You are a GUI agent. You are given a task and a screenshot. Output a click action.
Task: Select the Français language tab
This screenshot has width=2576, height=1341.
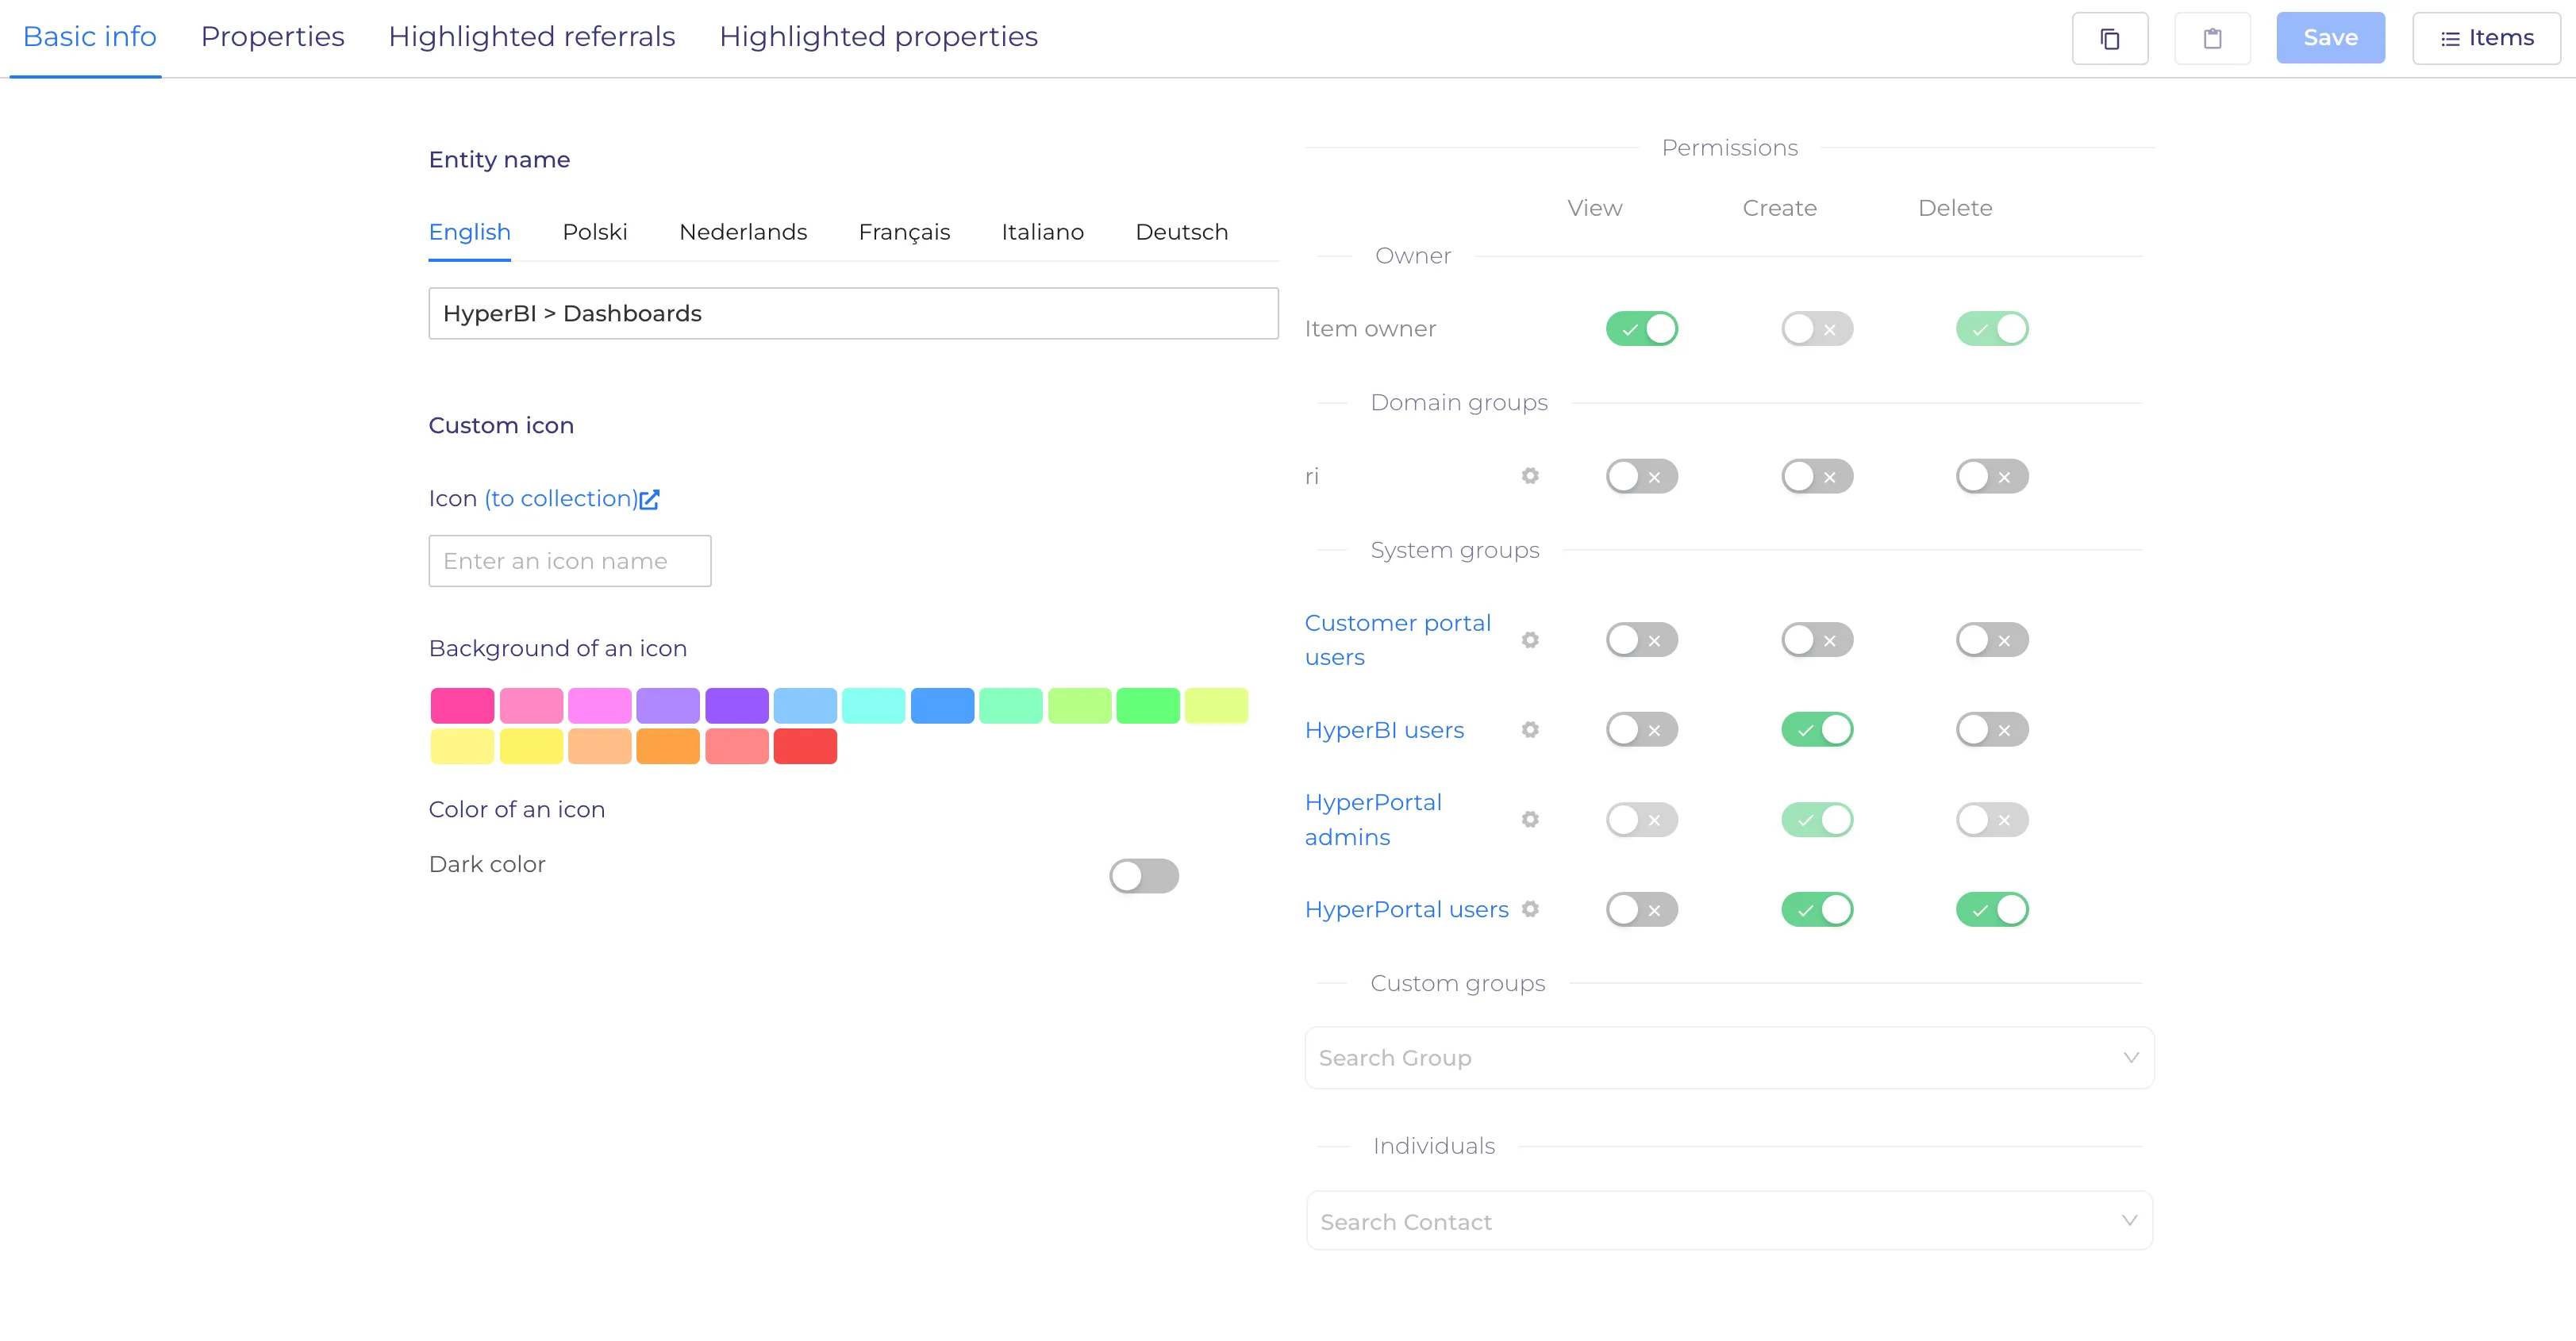[904, 232]
